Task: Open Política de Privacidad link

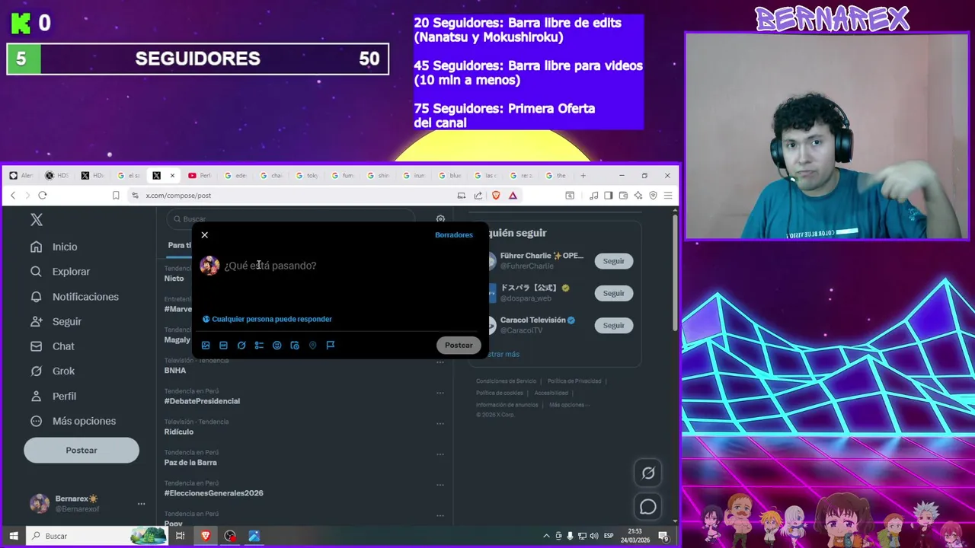Action: point(574,381)
